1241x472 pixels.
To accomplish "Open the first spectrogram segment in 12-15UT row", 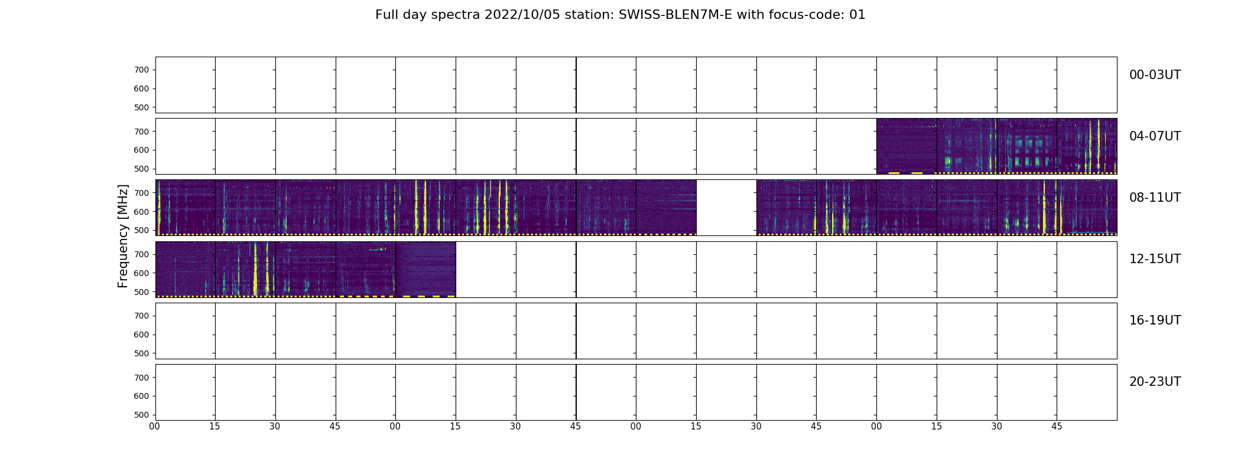I will (186, 269).
